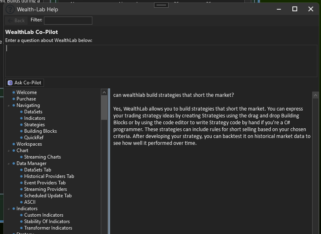
Task: Click the answer paragraph starting with Yes
Action: pyautogui.click(x=212, y=126)
